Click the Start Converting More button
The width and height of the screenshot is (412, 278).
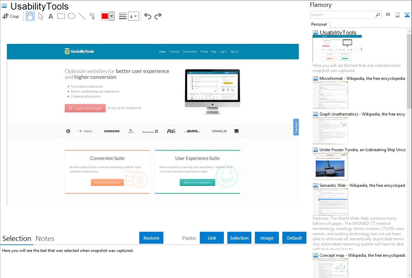[x=107, y=182]
